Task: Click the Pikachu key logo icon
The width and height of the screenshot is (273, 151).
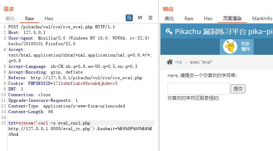Action: (x=169, y=31)
